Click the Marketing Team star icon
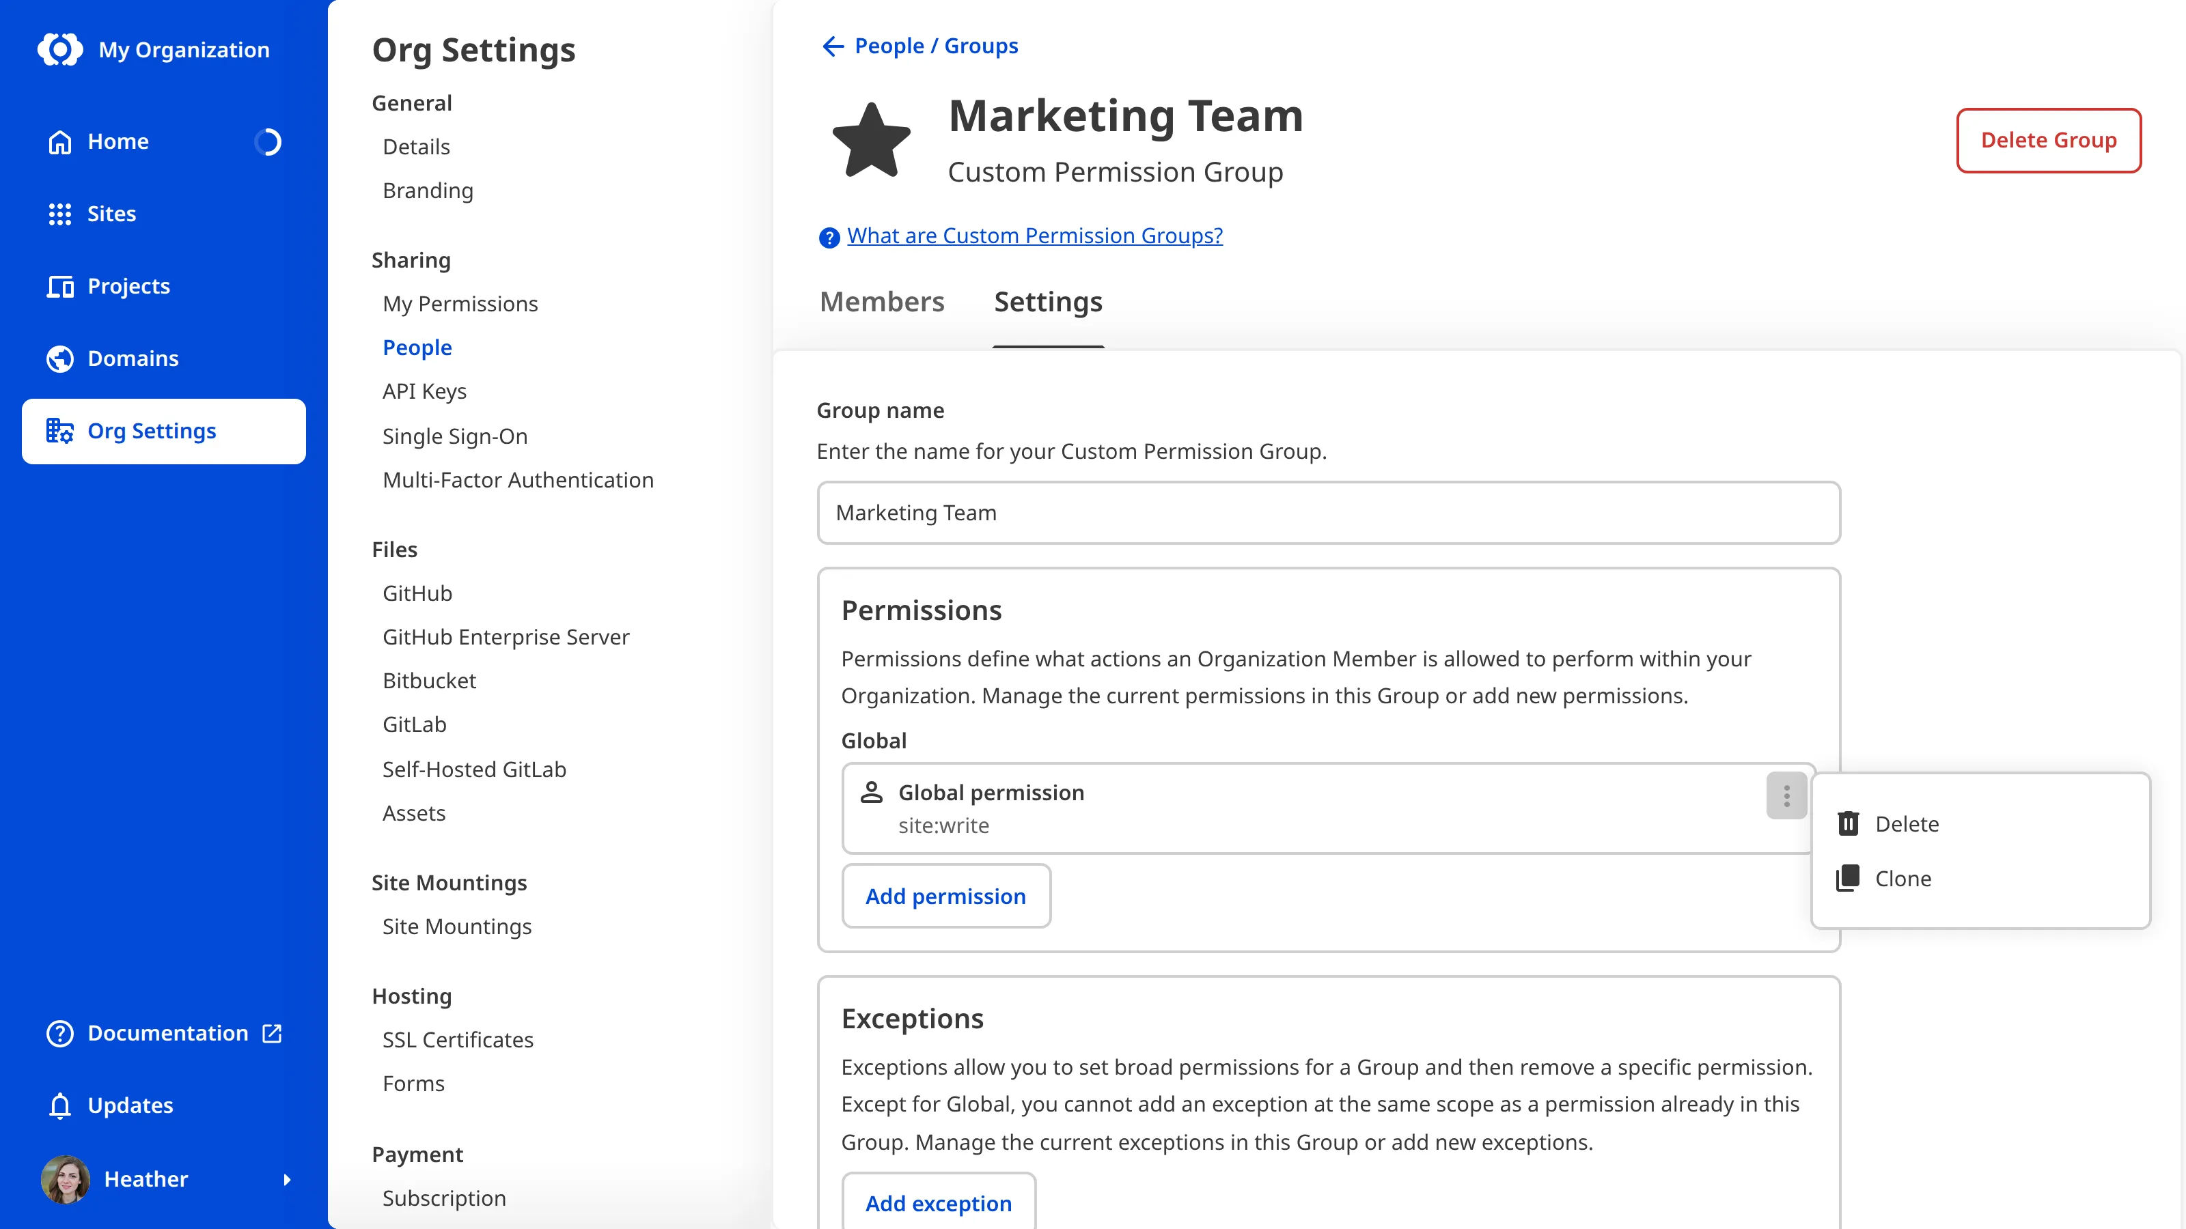The width and height of the screenshot is (2186, 1229). coord(872,141)
